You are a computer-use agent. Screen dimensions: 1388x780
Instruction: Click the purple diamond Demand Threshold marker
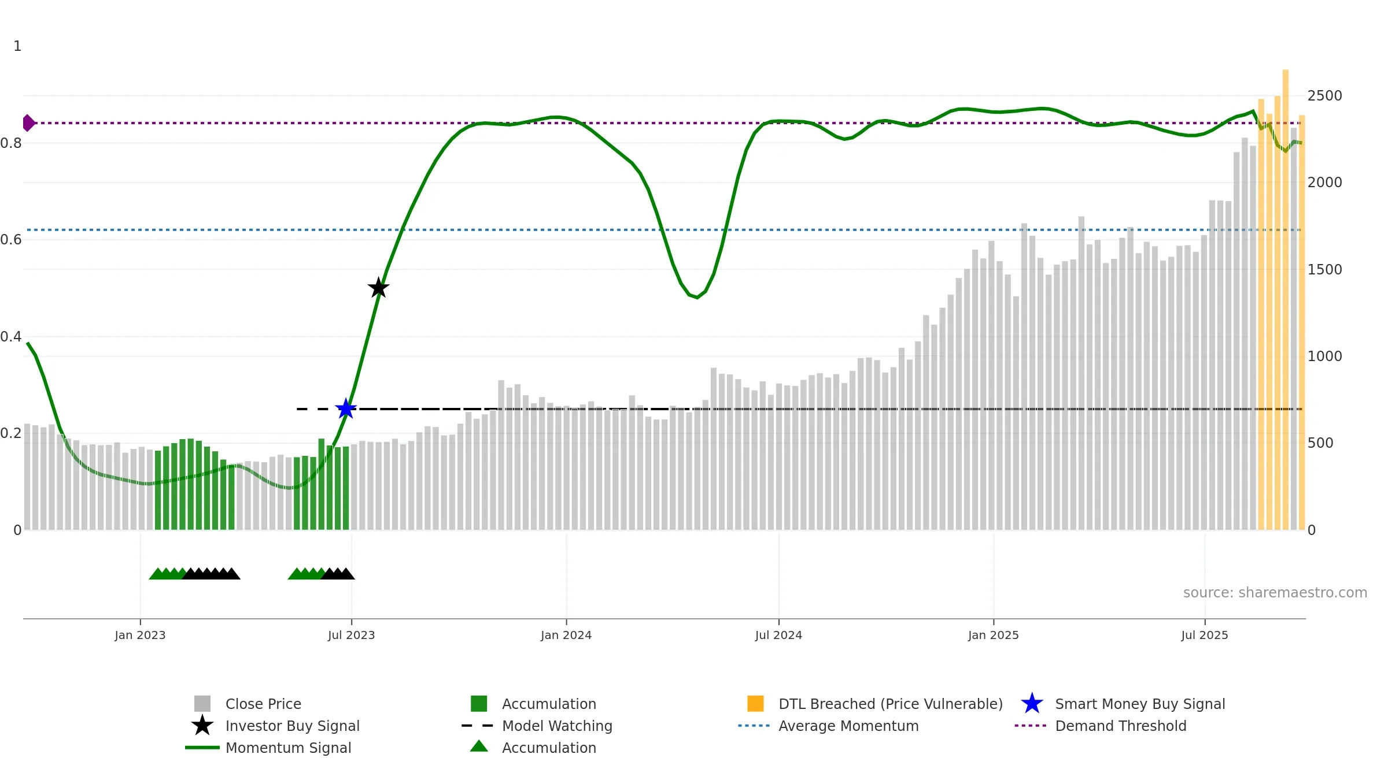28,123
